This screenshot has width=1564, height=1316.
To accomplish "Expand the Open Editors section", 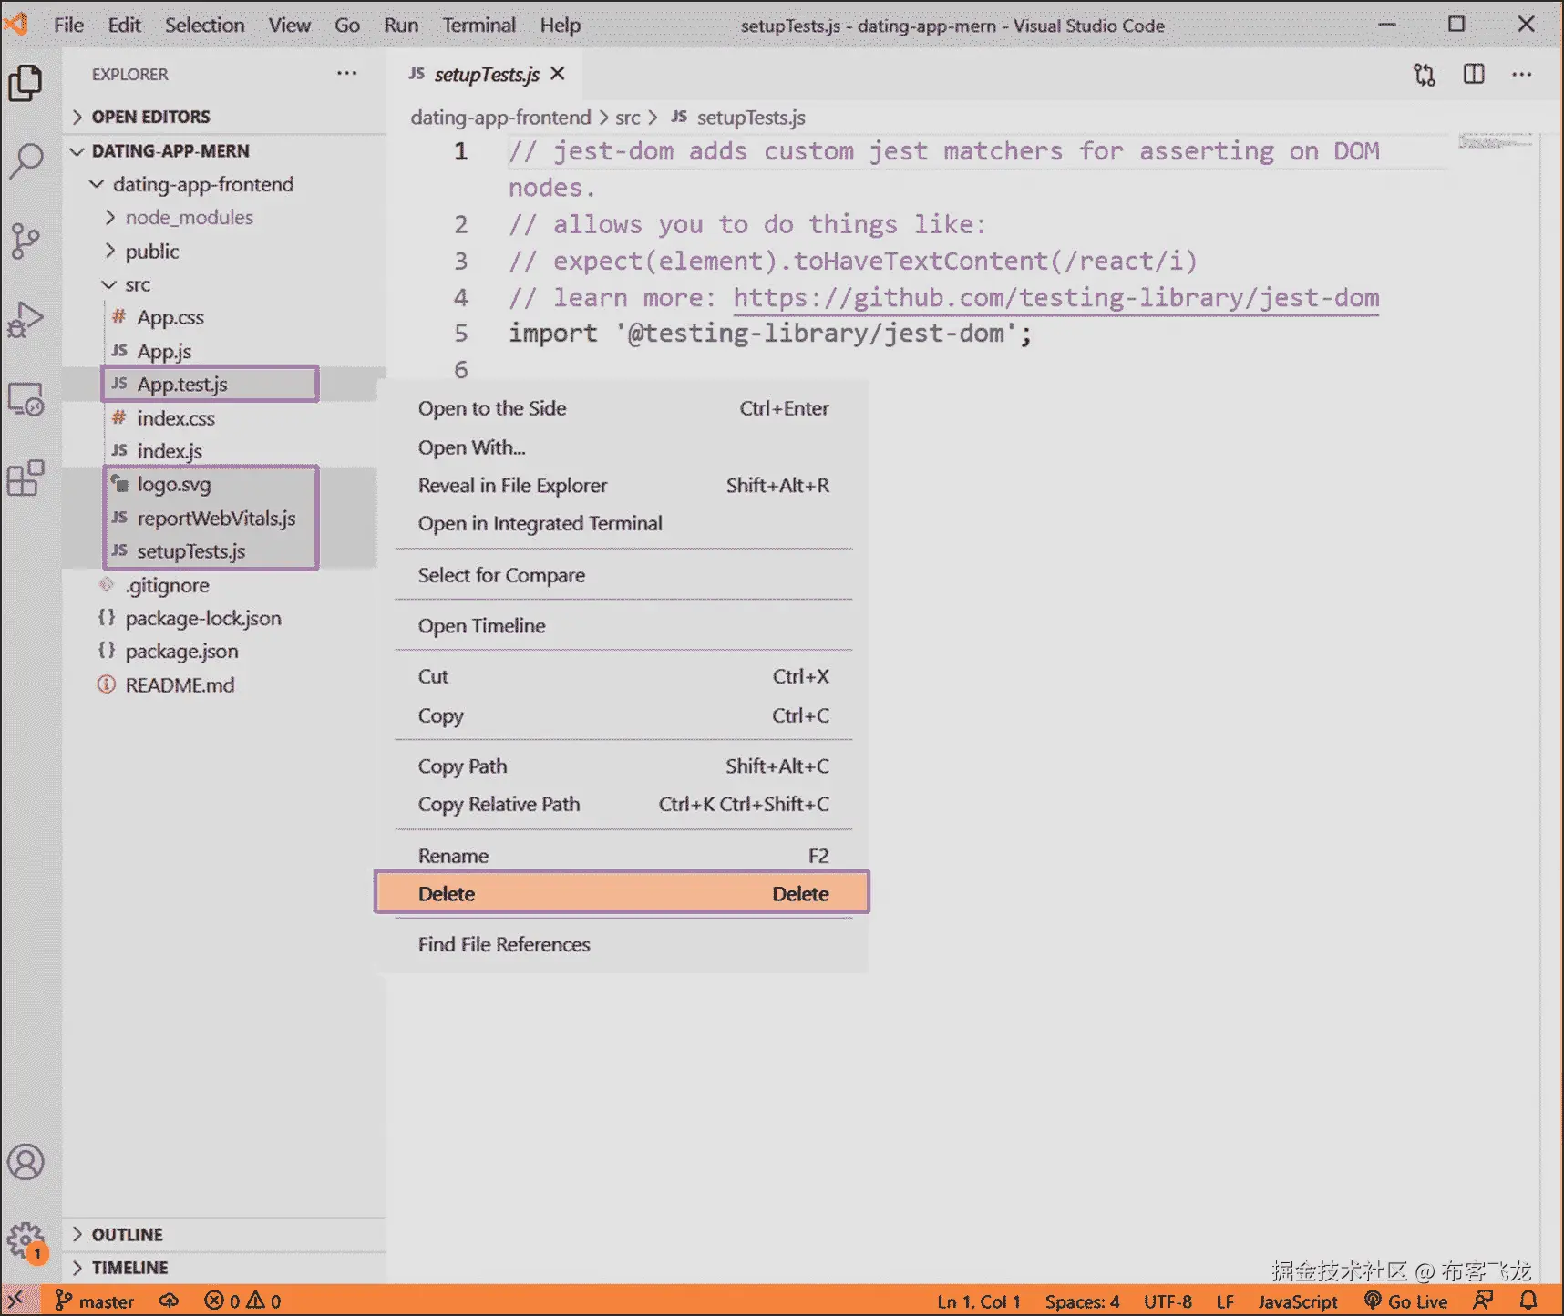I will 225,117.
